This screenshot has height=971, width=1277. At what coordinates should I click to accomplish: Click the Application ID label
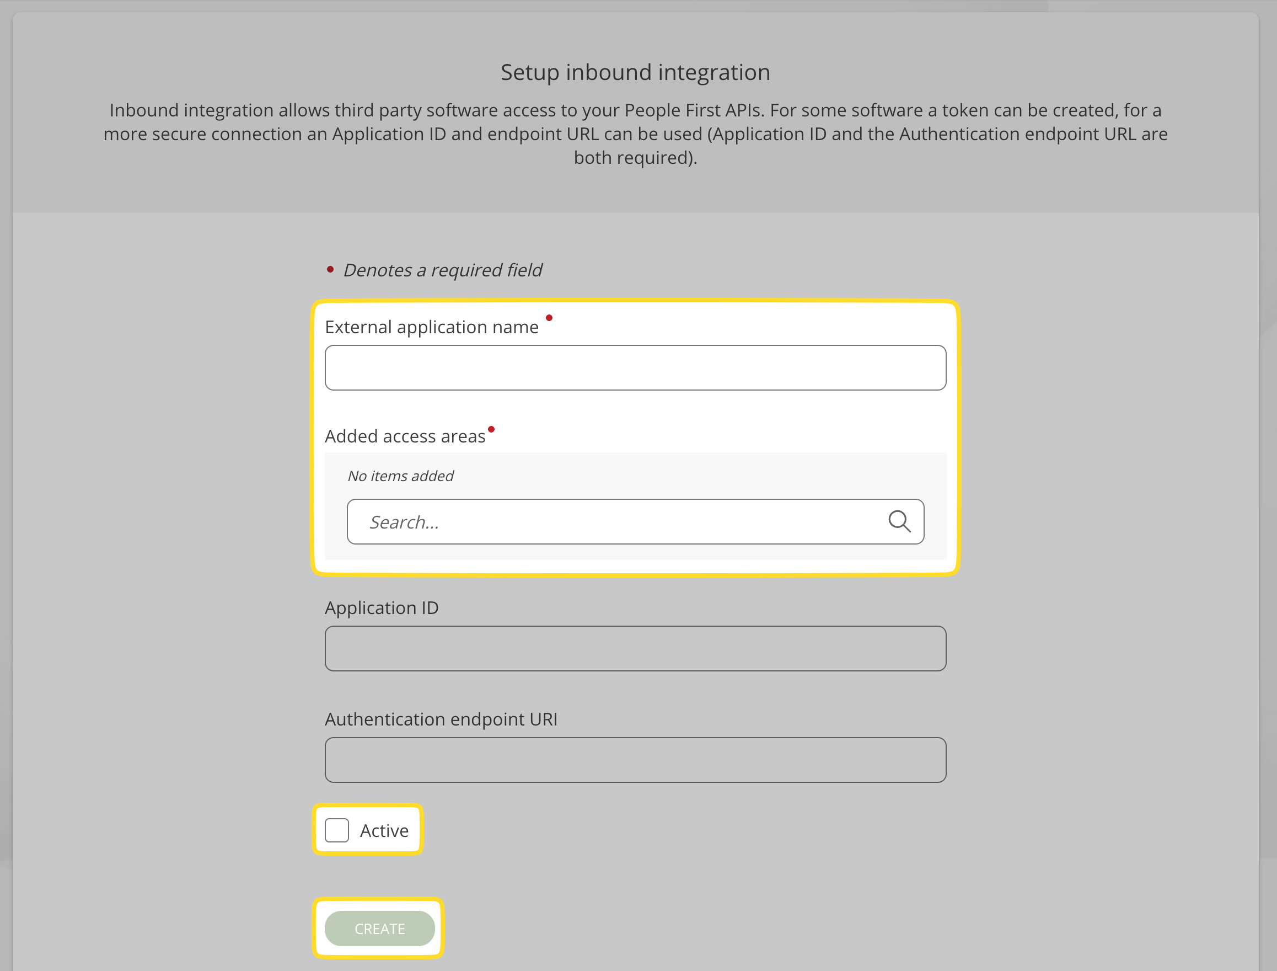click(382, 608)
